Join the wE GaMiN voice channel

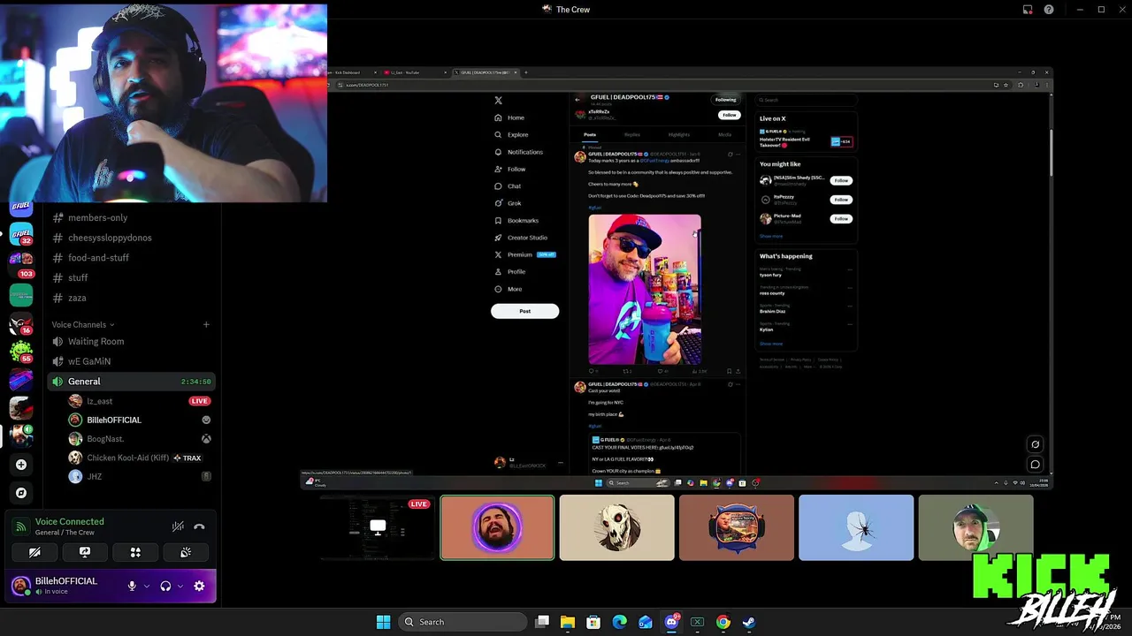pos(131,361)
